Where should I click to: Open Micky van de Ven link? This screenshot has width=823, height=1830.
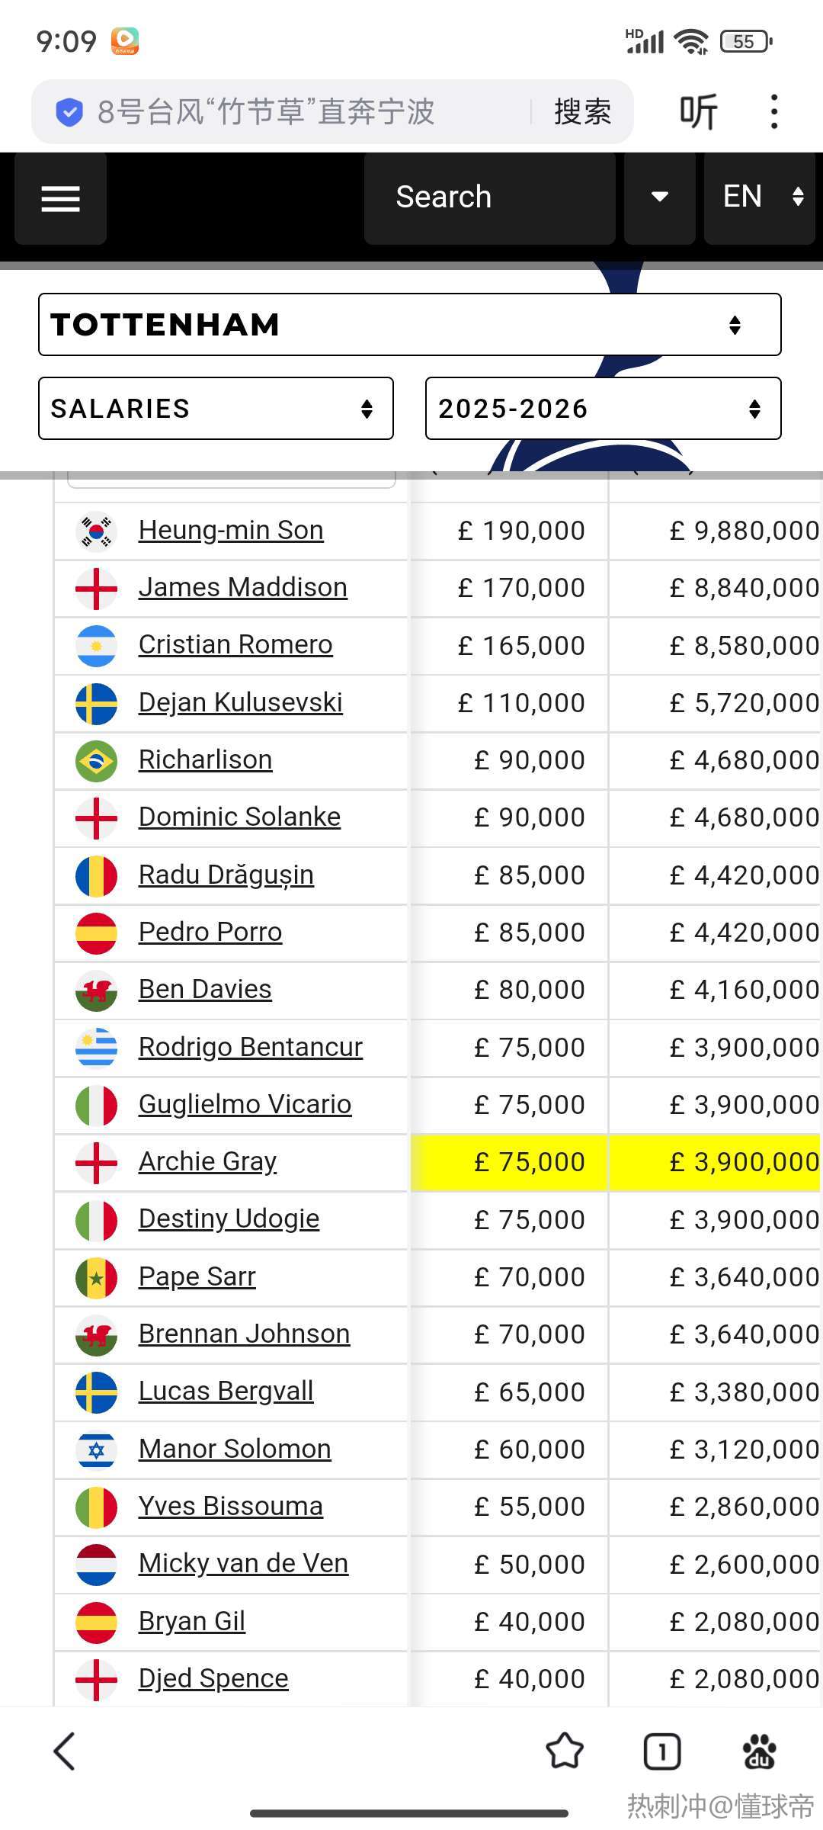tap(243, 1563)
